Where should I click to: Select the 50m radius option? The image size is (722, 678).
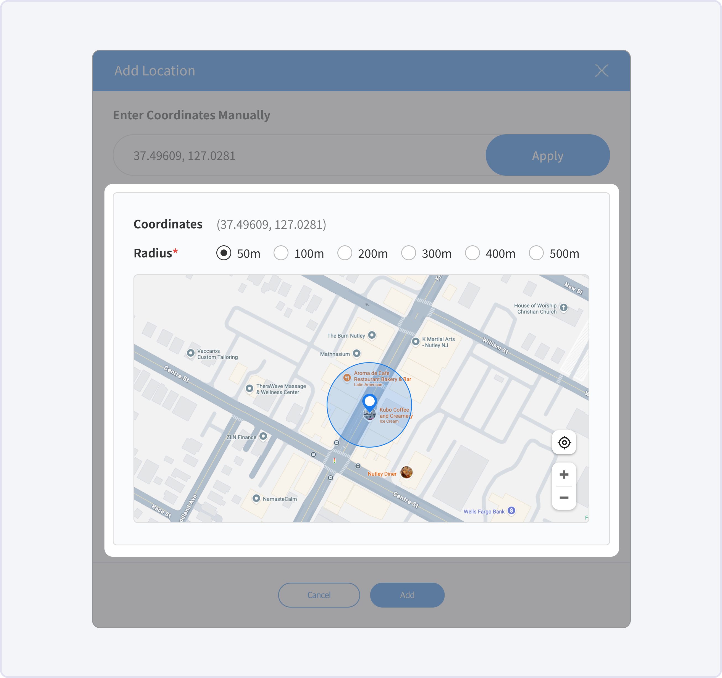pyautogui.click(x=224, y=253)
